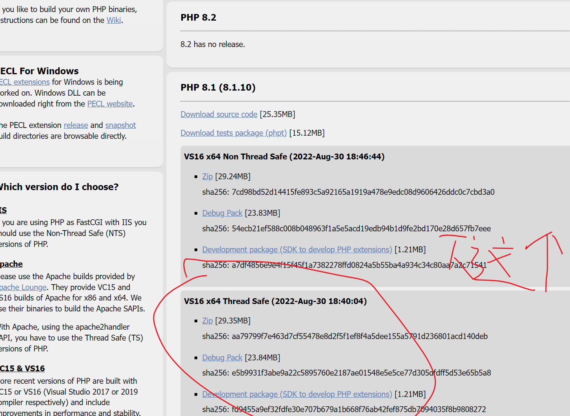The width and height of the screenshot is (570, 416).
Task: Click the Debug Pack size '[23.84MB]'
Action: pos(262,358)
